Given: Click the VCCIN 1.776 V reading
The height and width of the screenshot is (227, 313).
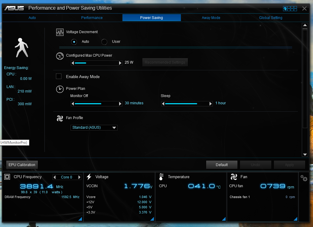Looking at the screenshot, I should 138,186.
